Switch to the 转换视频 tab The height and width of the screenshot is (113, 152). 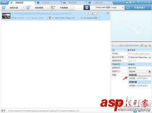tap(19, 3)
